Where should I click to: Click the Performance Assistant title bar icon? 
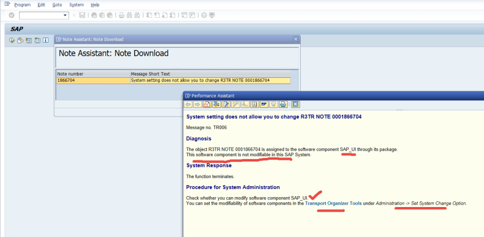click(188, 96)
